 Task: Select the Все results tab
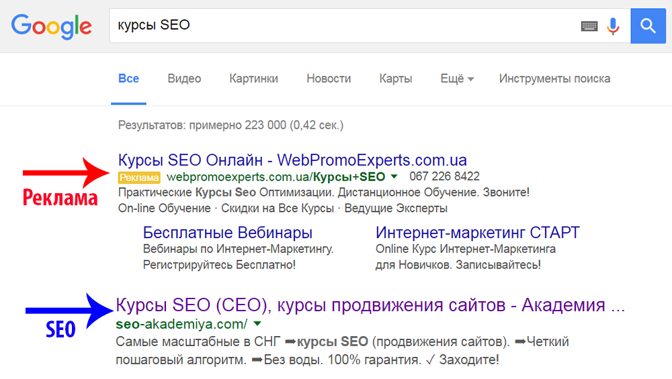pos(128,78)
